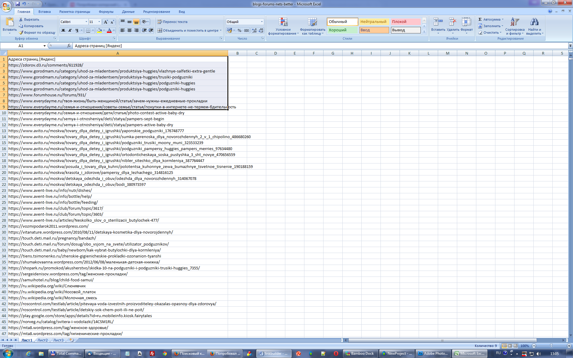
Task: Apply the Ввод cell style
Action: pos(374,30)
